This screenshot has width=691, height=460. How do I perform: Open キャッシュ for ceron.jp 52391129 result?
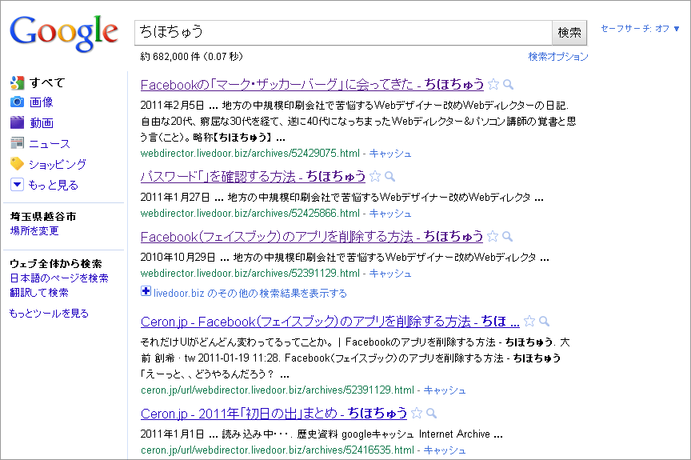pos(444,390)
